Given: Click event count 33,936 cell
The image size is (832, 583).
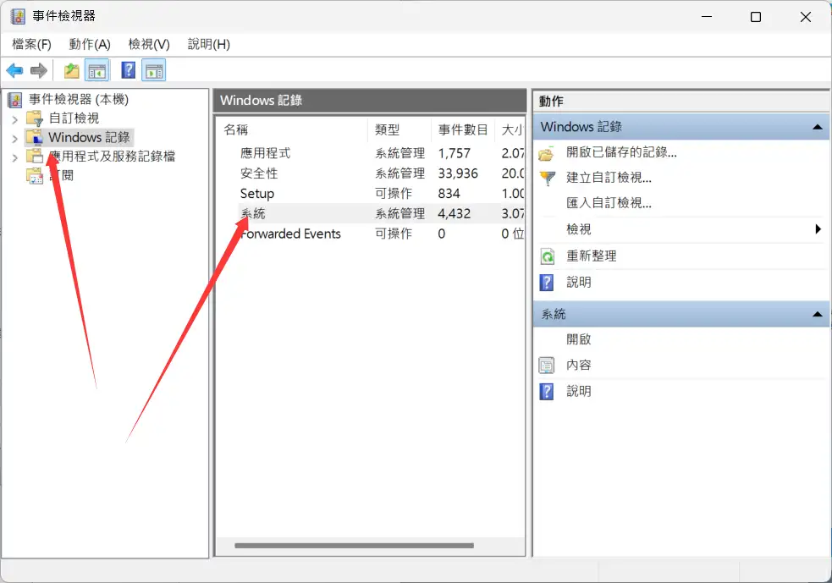Looking at the screenshot, I should point(458,173).
